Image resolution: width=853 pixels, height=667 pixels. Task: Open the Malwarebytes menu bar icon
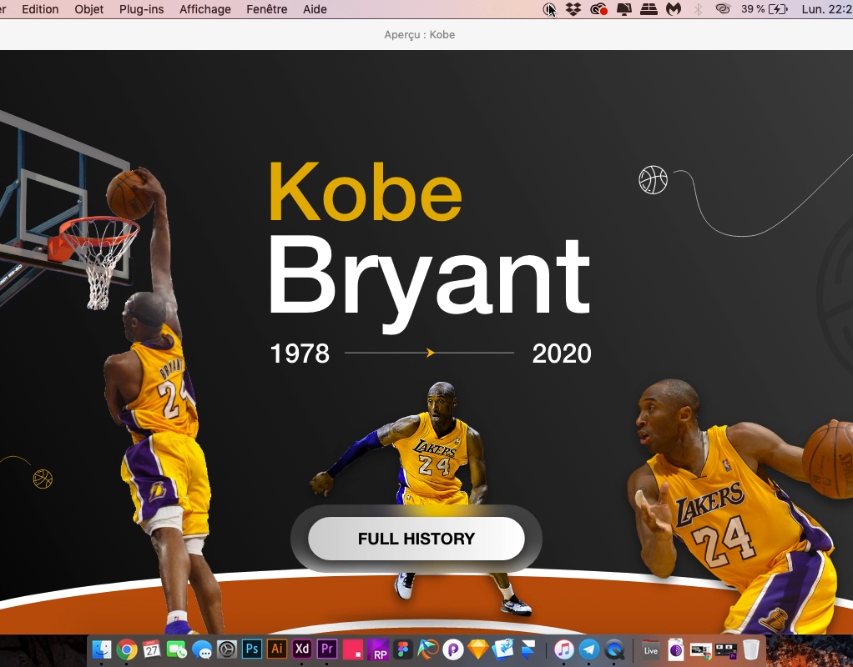674,9
